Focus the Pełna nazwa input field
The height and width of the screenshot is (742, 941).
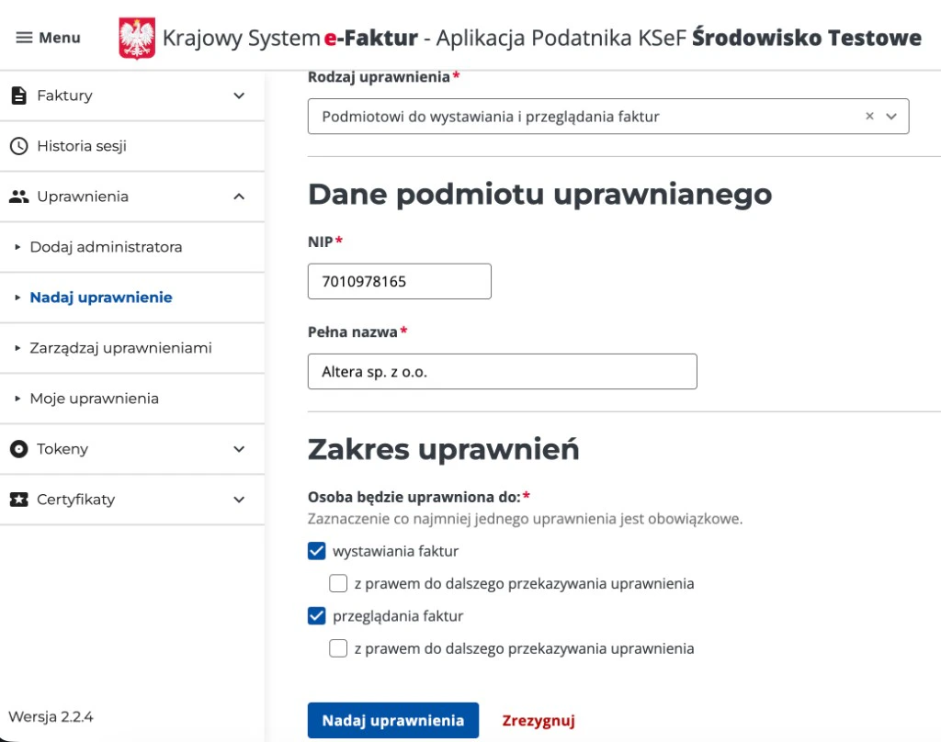[x=503, y=371]
